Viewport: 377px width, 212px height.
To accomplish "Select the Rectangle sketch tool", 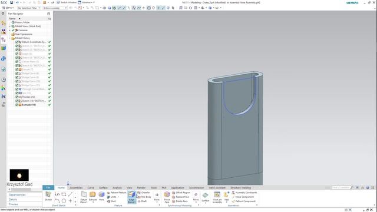I will coord(64,194).
